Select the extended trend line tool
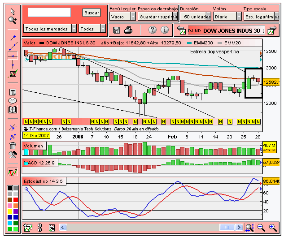 [x=13, y=47]
